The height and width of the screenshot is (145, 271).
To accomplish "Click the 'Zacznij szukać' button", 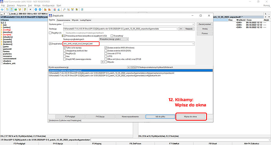I will pos(205,24).
